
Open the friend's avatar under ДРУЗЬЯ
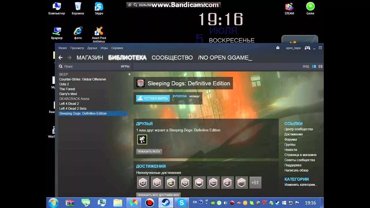[142, 140]
